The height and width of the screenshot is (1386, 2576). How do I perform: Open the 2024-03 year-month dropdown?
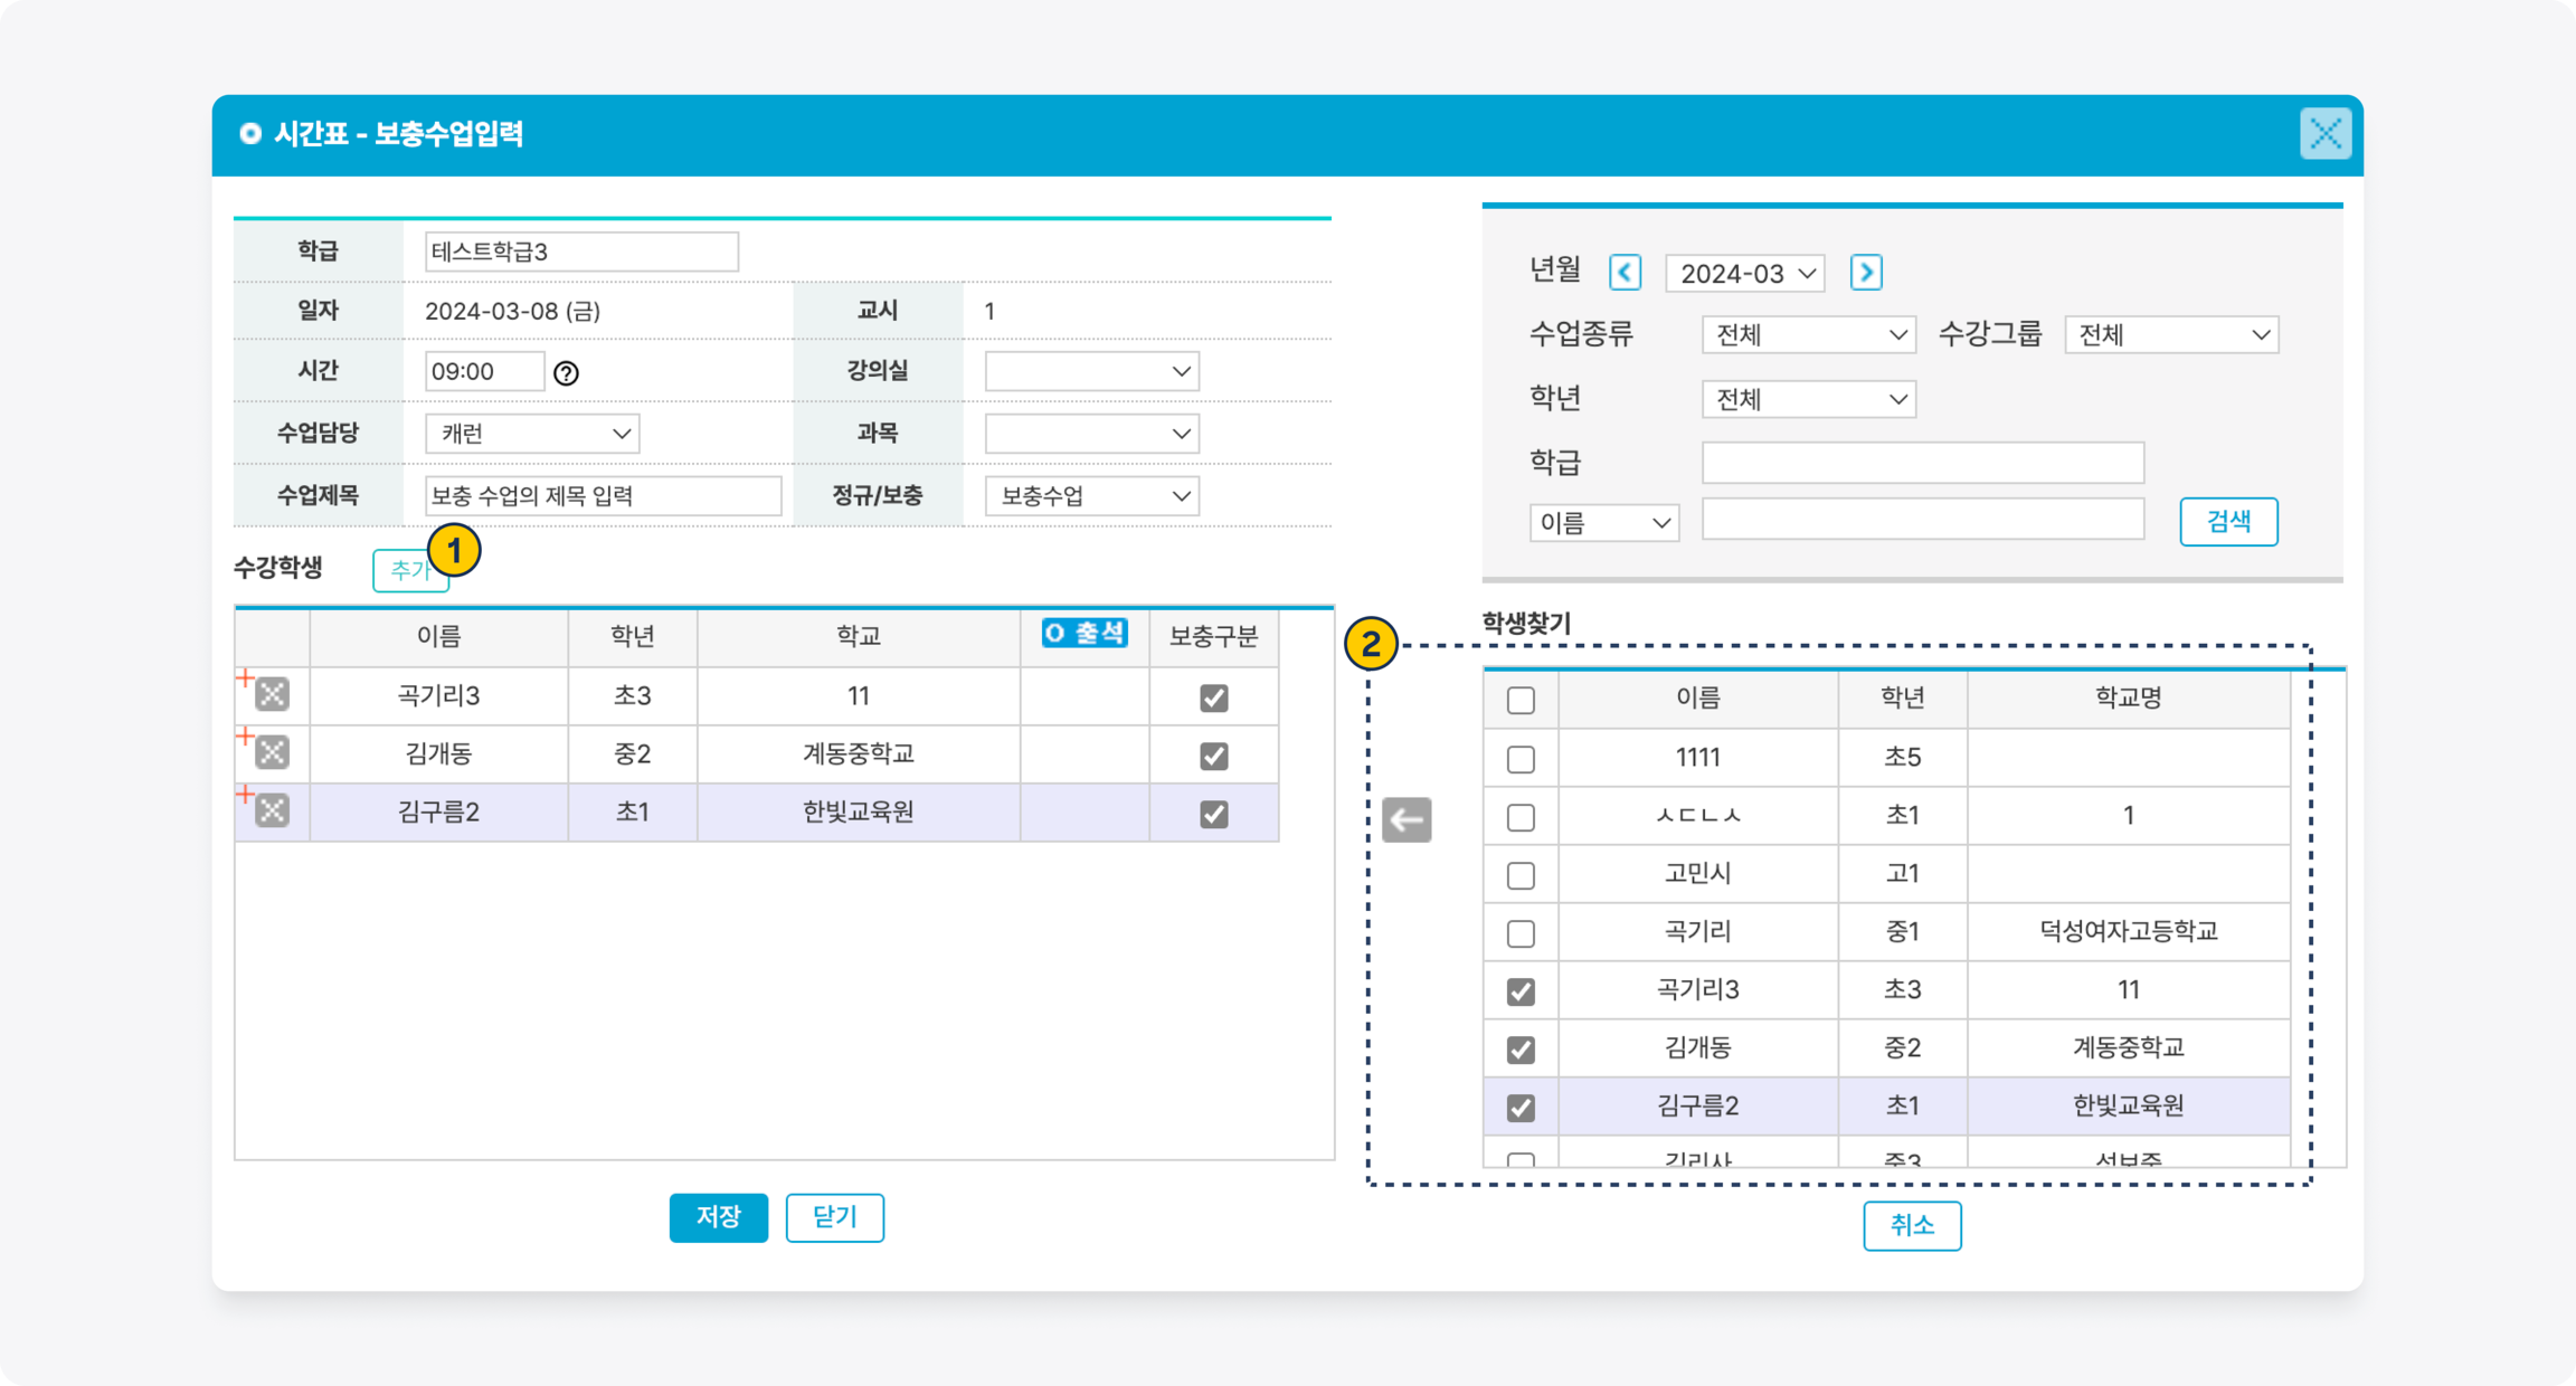(1744, 273)
